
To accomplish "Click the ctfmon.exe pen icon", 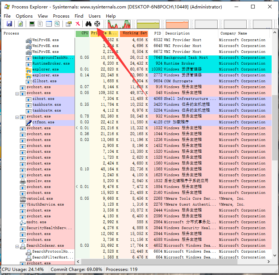I will (x=28, y=123).
